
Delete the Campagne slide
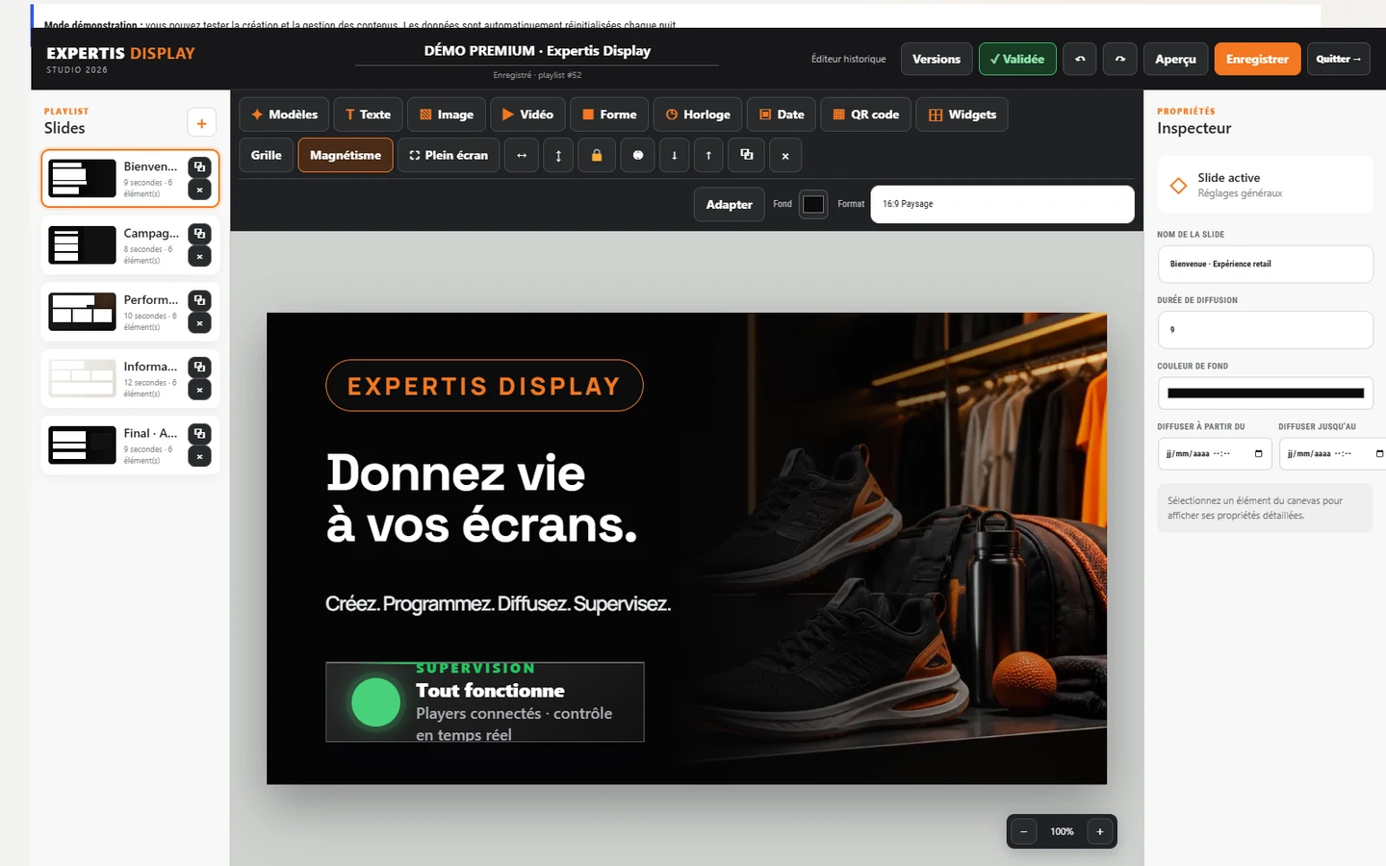click(x=199, y=256)
